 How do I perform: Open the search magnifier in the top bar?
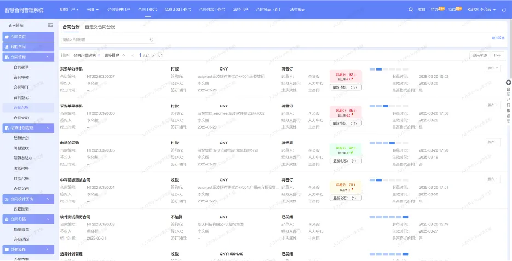click(411, 9)
